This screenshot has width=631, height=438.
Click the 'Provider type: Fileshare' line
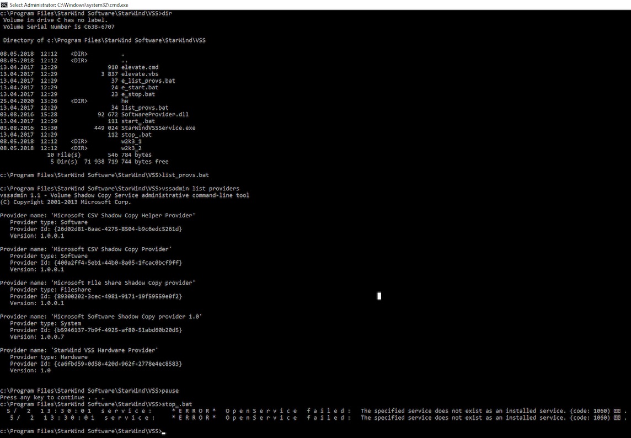(x=50, y=290)
